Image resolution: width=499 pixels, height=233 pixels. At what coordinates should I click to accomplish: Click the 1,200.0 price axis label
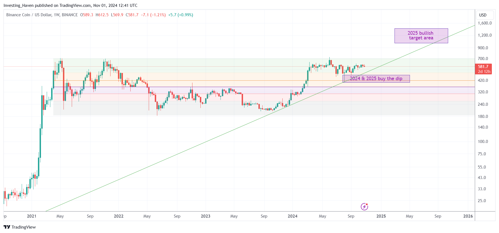[485, 35]
